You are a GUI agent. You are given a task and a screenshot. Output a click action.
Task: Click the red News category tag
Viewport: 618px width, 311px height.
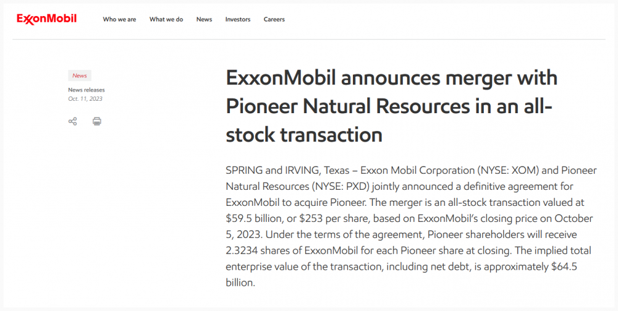click(x=80, y=75)
